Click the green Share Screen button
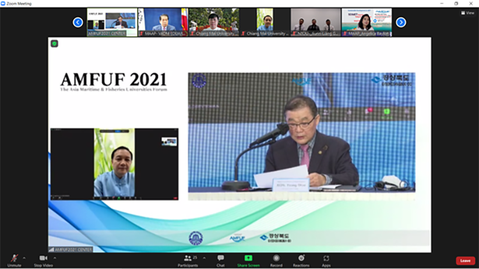 [248, 261]
